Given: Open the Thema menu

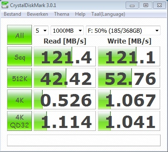Looking at the screenshot, I should (61, 14).
